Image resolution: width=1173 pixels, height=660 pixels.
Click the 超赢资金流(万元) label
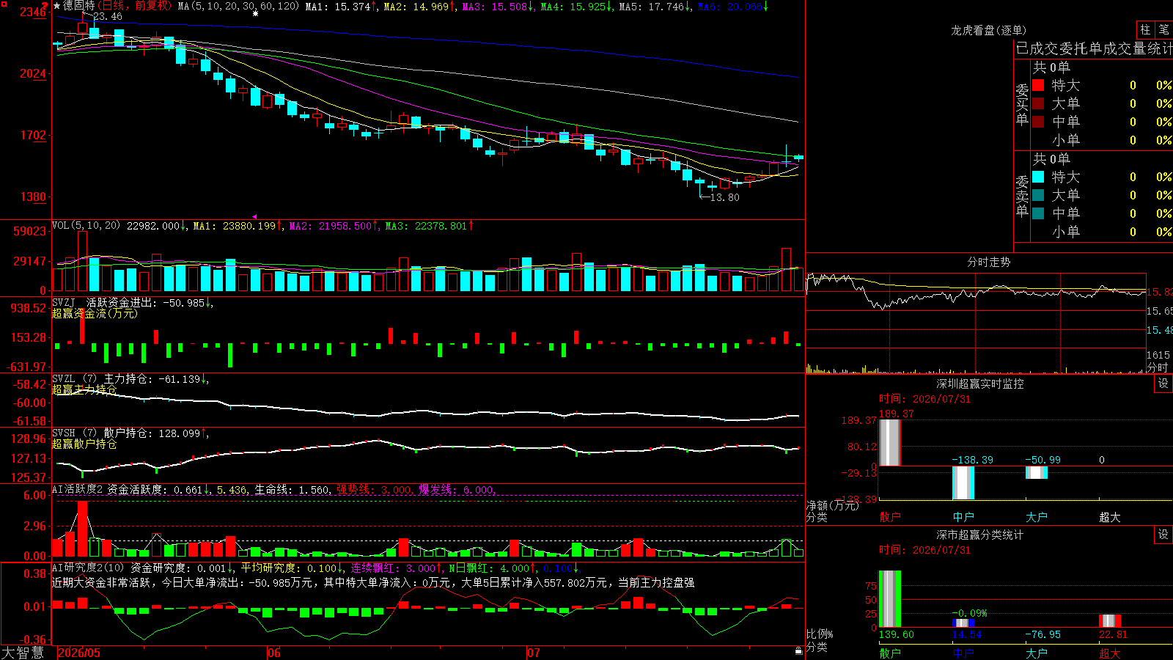[x=95, y=314]
